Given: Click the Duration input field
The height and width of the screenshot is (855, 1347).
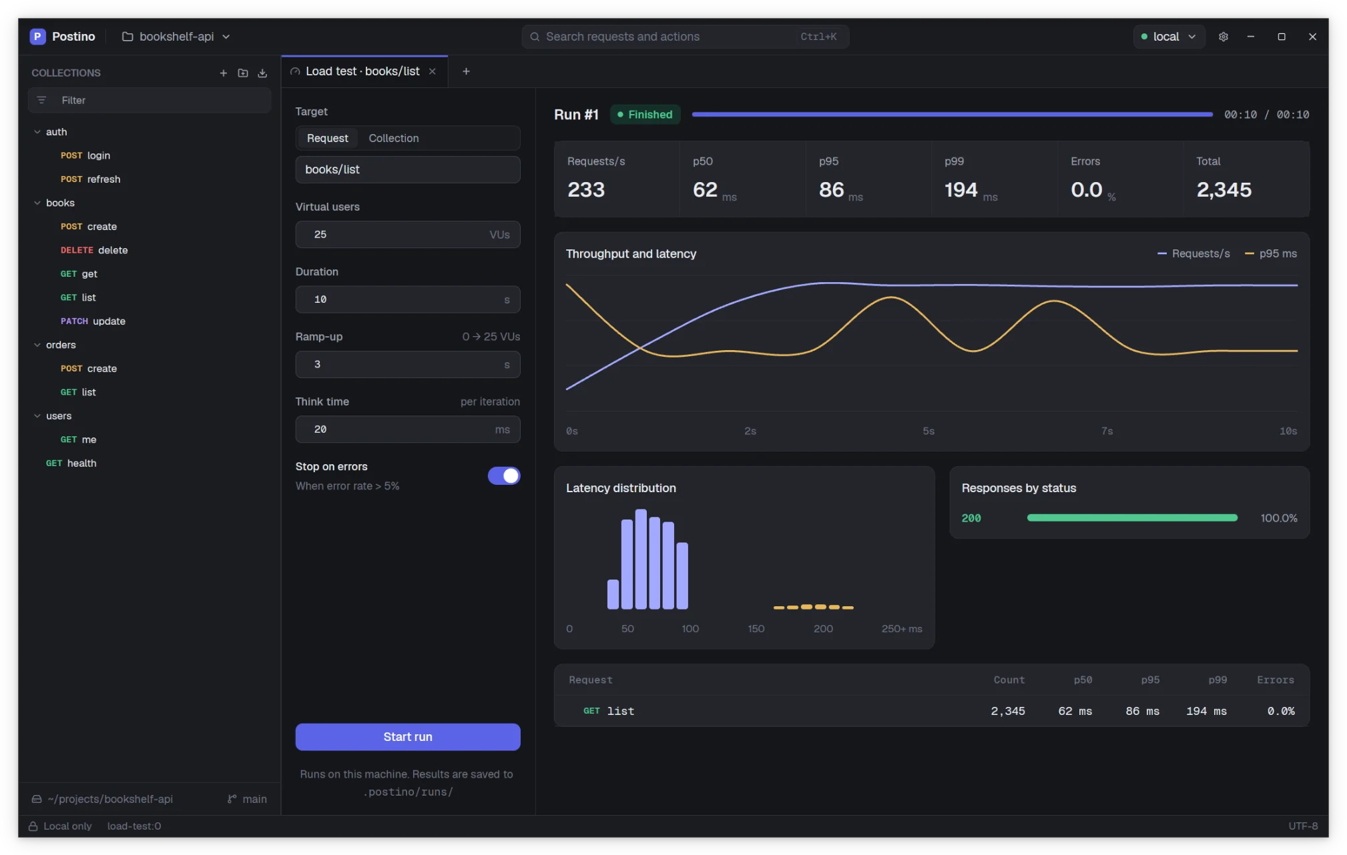Looking at the screenshot, I should 408,299.
